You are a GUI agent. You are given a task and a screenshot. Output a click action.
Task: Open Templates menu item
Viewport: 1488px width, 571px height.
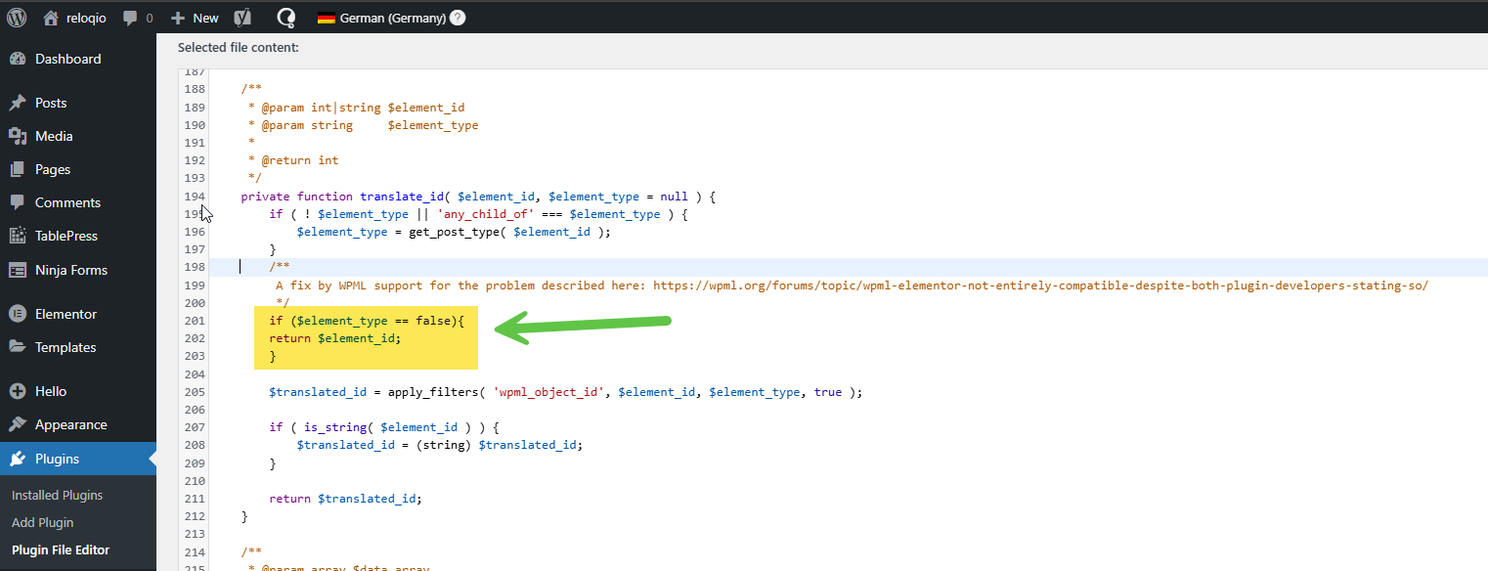66,347
